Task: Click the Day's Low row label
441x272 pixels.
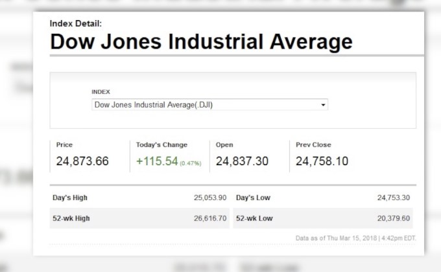Action: click(254, 197)
